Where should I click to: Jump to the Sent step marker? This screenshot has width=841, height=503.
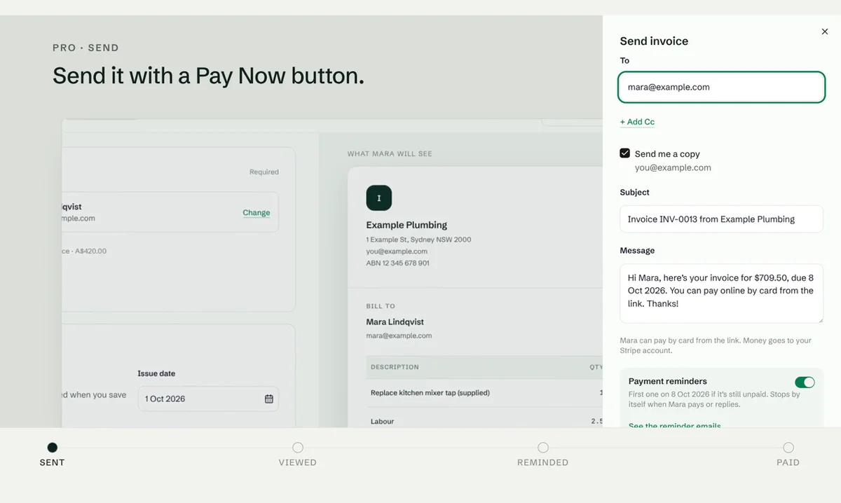pyautogui.click(x=52, y=448)
